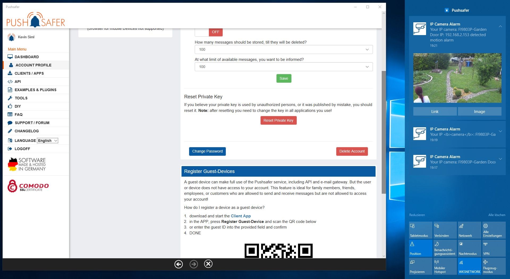Click the Tools wrench icon

point(10,98)
